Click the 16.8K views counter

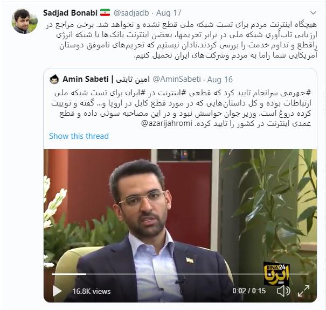pos(92,291)
